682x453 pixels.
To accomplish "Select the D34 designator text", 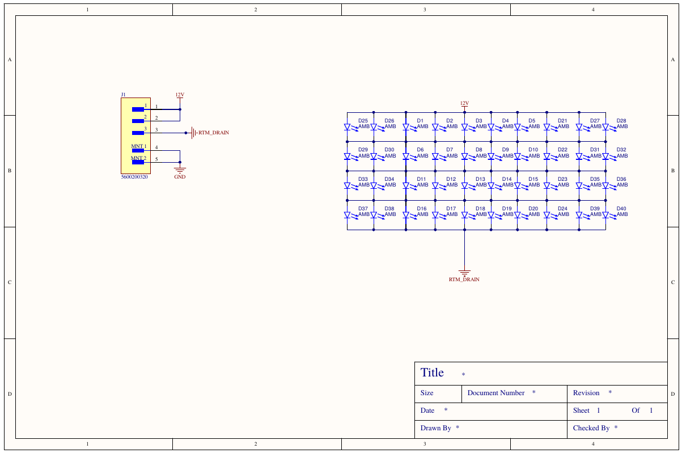I will [x=389, y=179].
